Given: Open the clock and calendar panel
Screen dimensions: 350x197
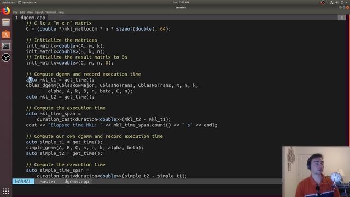Looking at the screenshot, I should pos(181,2).
